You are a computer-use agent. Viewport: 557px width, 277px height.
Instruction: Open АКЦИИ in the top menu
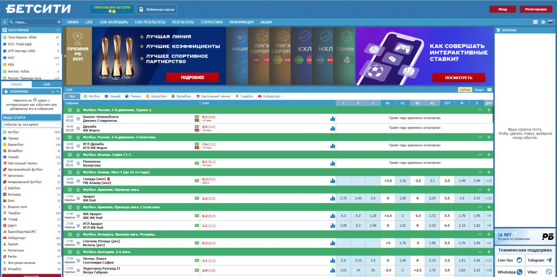pos(266,22)
